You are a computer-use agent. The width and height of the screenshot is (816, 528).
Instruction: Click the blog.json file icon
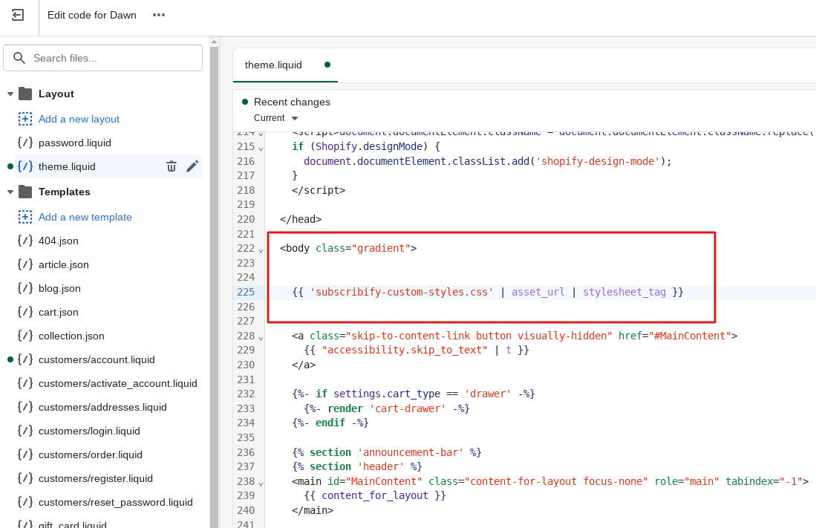point(25,288)
